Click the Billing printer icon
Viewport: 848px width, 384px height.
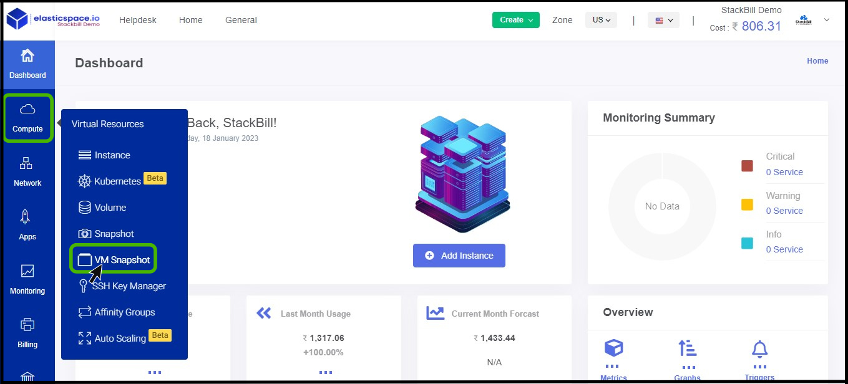tap(27, 325)
